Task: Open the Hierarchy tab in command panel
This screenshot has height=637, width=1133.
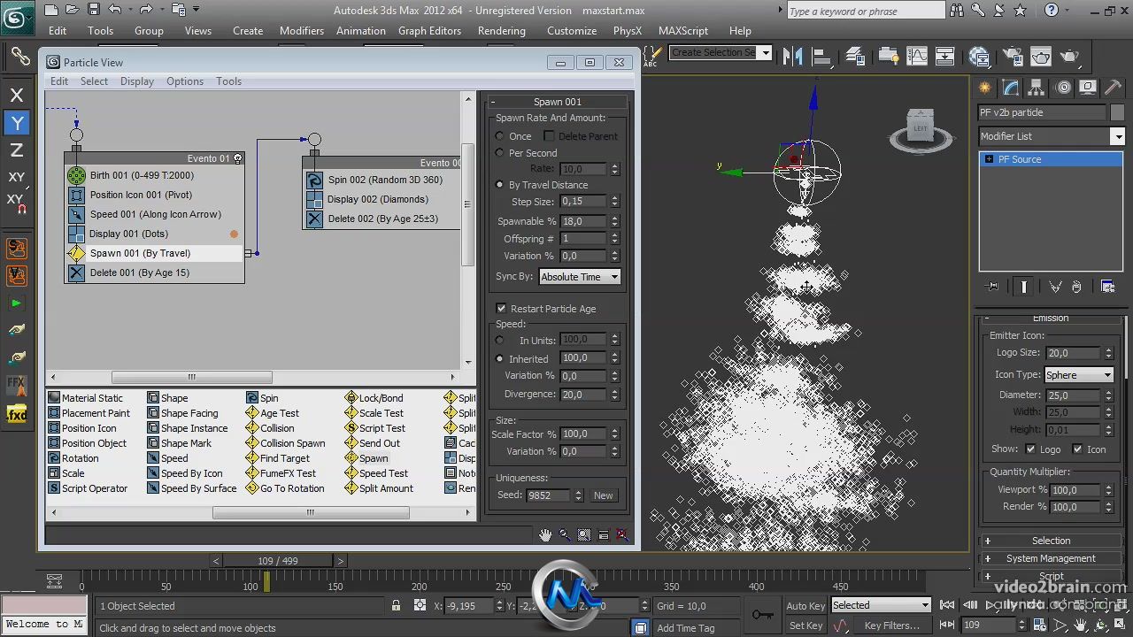Action: 1037,88
